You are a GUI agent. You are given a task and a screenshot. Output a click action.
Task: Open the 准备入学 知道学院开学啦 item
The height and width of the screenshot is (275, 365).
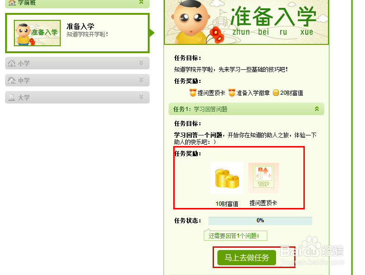77,33
